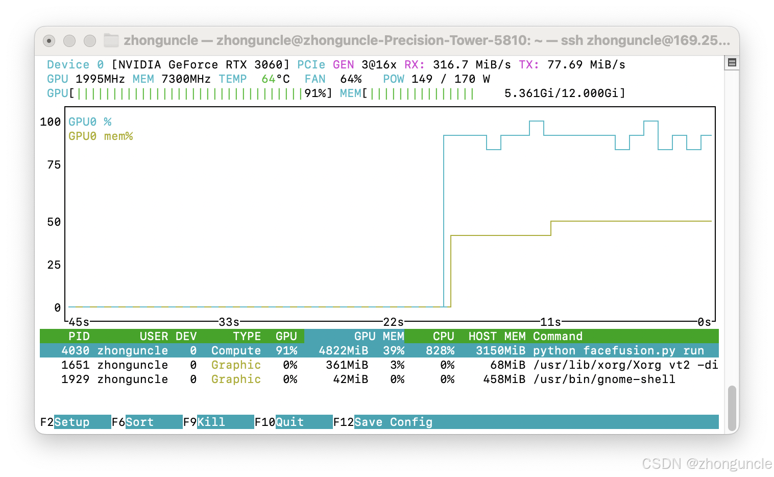This screenshot has height=477, width=774.
Task: Open the F2 Setup menu
Action: [x=71, y=422]
